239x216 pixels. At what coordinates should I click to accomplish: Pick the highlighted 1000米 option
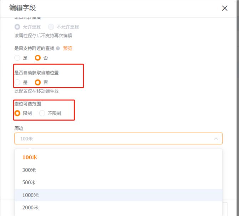point(30,195)
